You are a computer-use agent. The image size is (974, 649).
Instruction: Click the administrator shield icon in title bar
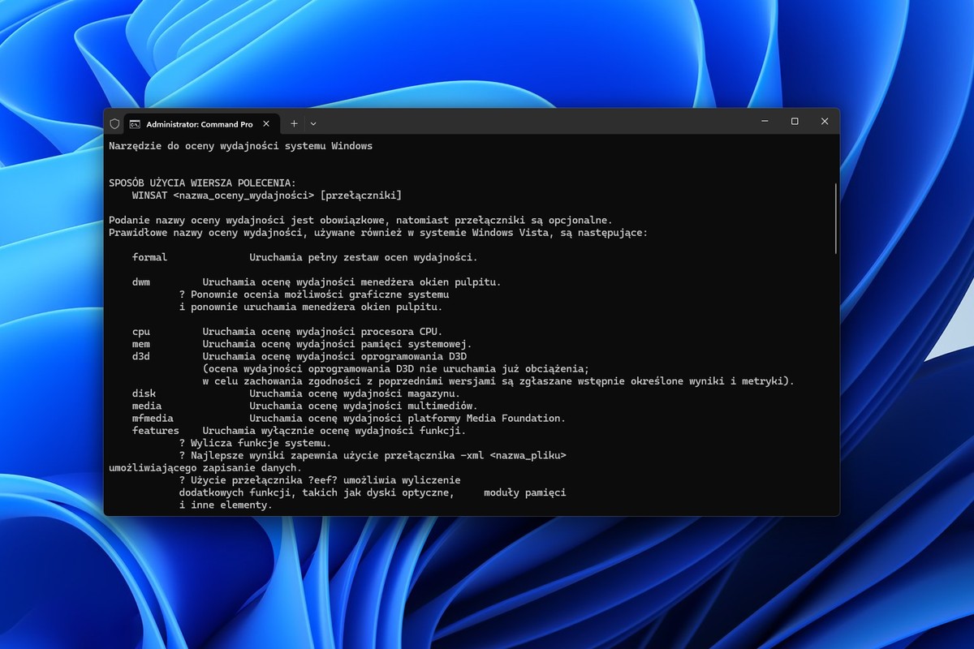click(115, 124)
